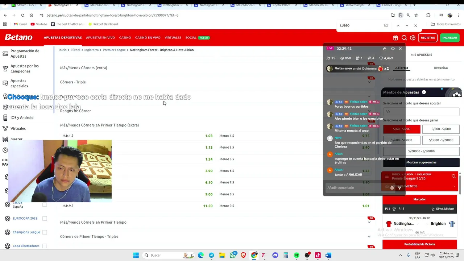Open Betano site search magnifier
The image size is (464, 261).
click(x=404, y=38)
